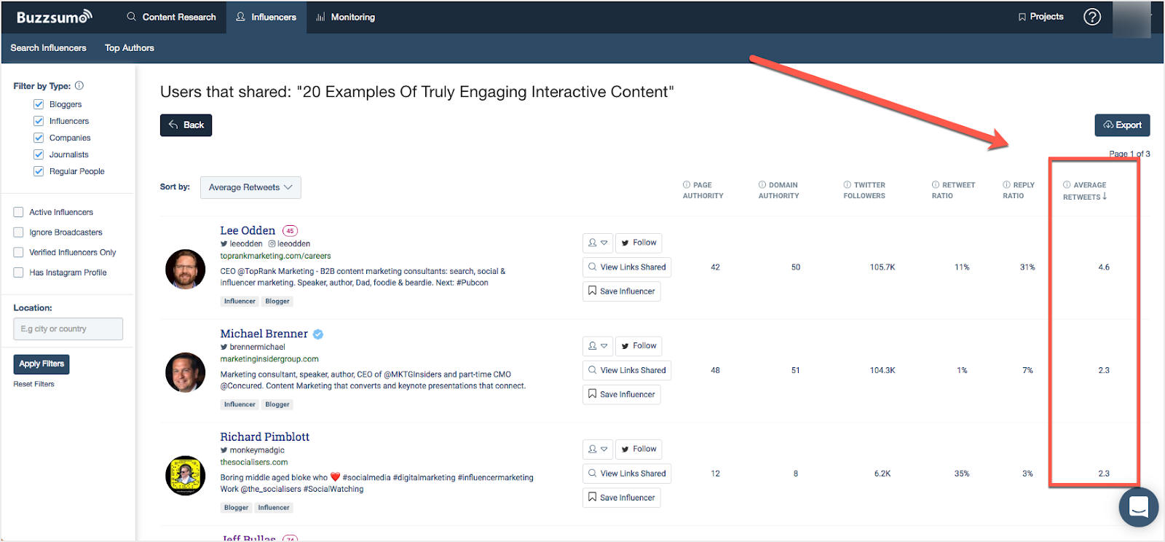This screenshot has width=1165, height=542.
Task: Open Lee Odden's profile name link
Action: (x=248, y=231)
